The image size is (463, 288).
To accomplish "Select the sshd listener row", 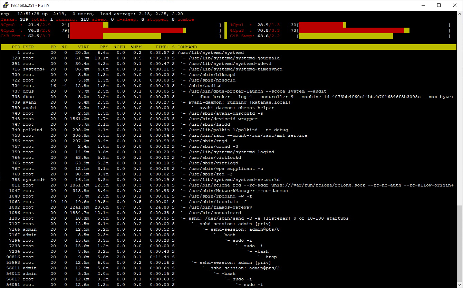I will click(228, 218).
